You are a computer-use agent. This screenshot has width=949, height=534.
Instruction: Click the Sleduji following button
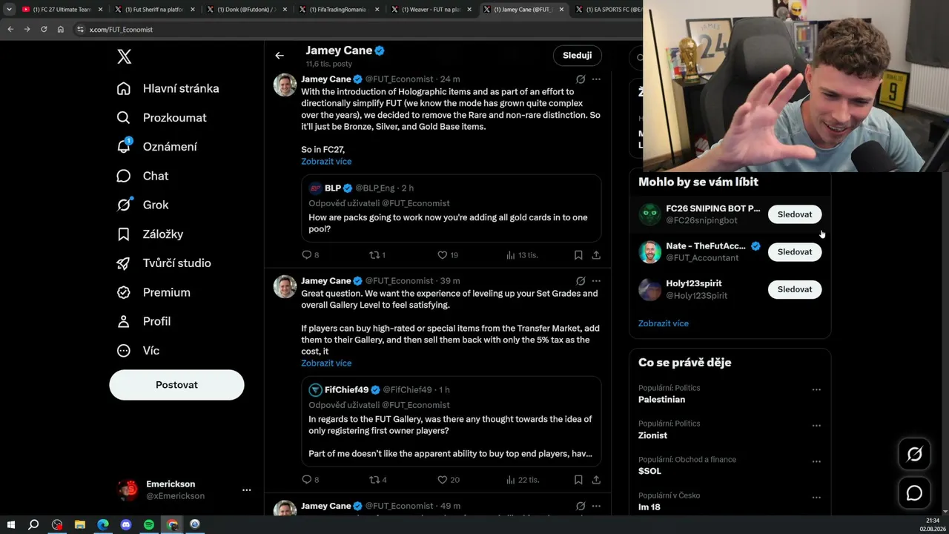(577, 56)
